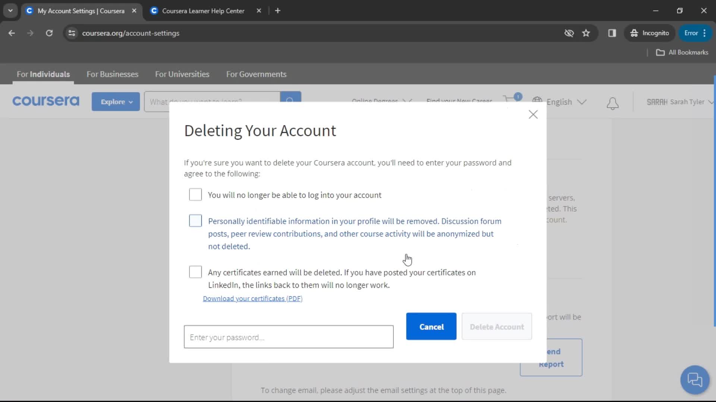Expand the Online Degrees dropdown
The image size is (716, 402).
[x=381, y=102]
